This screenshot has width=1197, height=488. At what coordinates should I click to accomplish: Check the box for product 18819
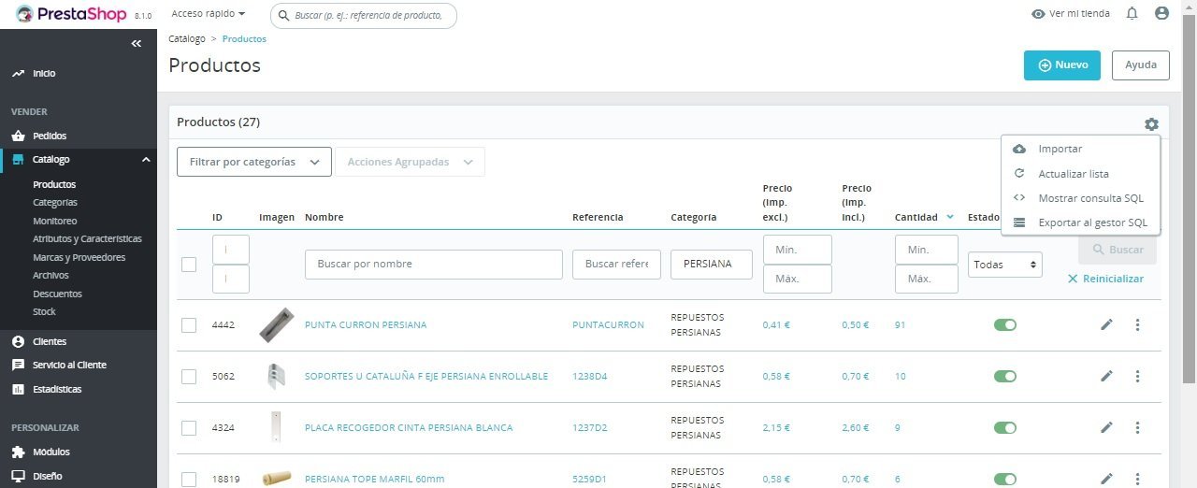click(x=189, y=479)
